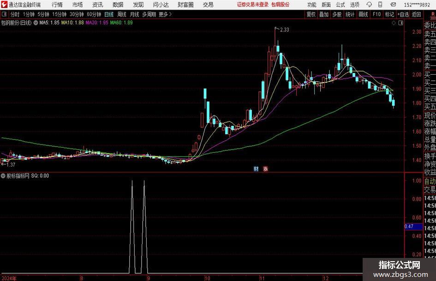Click the month 11 marker on time axis
This screenshot has width=436, height=281.
262,278
